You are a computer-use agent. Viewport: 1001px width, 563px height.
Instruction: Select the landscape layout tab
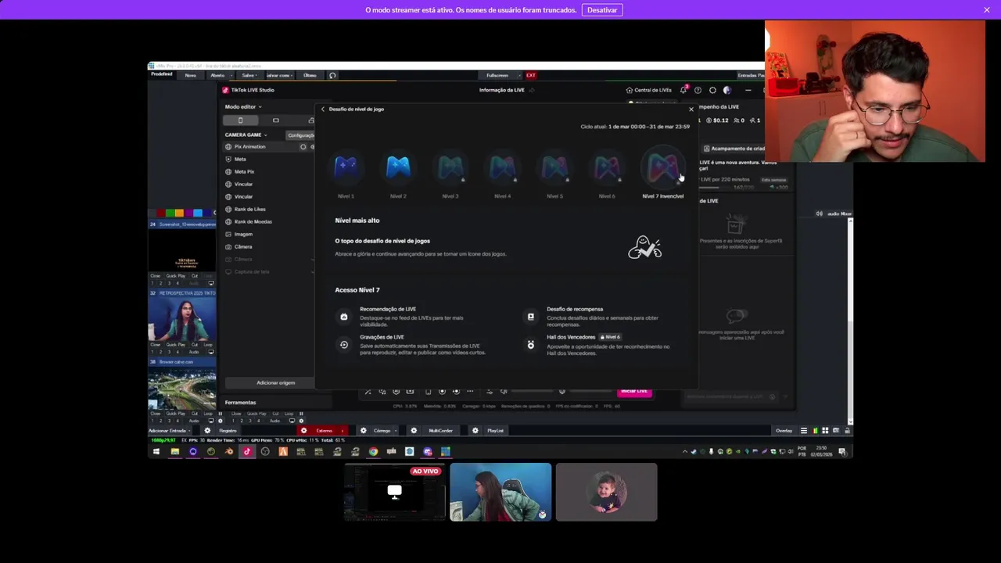click(x=275, y=120)
